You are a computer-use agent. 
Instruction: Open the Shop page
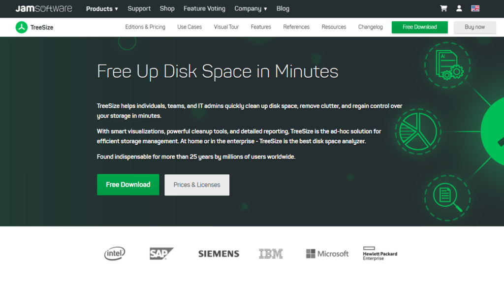tap(167, 9)
